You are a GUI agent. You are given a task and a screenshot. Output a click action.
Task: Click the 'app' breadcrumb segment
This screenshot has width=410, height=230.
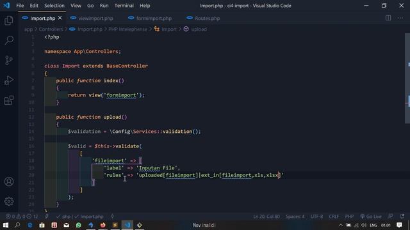pyautogui.click(x=28, y=29)
